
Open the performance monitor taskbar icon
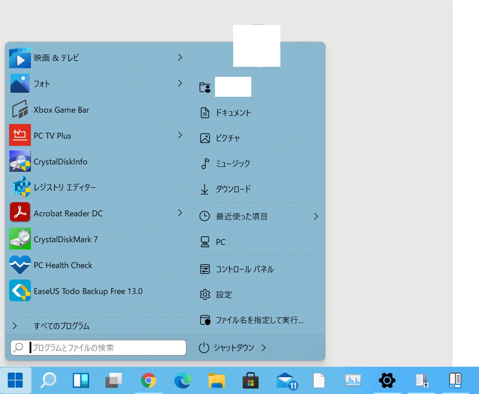(x=353, y=380)
